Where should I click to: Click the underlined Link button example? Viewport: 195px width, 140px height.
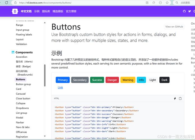[60, 87]
